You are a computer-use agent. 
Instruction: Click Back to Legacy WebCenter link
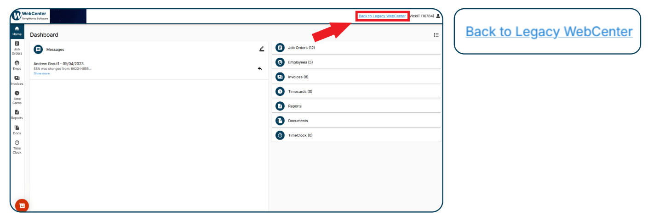tap(382, 16)
